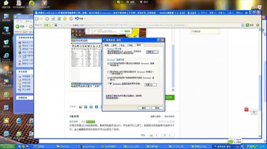The width and height of the screenshot is (267, 149).
Task: Collapse the 文件和文件夹任务 panel in explorer
Action: pos(25,38)
